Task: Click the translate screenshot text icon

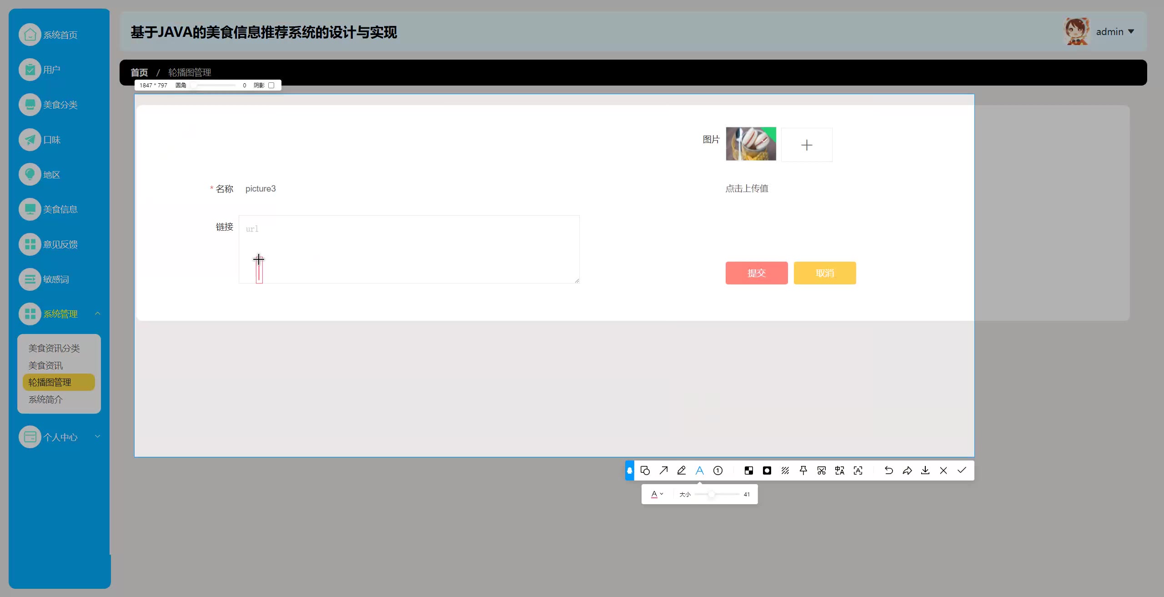Action: (840, 471)
